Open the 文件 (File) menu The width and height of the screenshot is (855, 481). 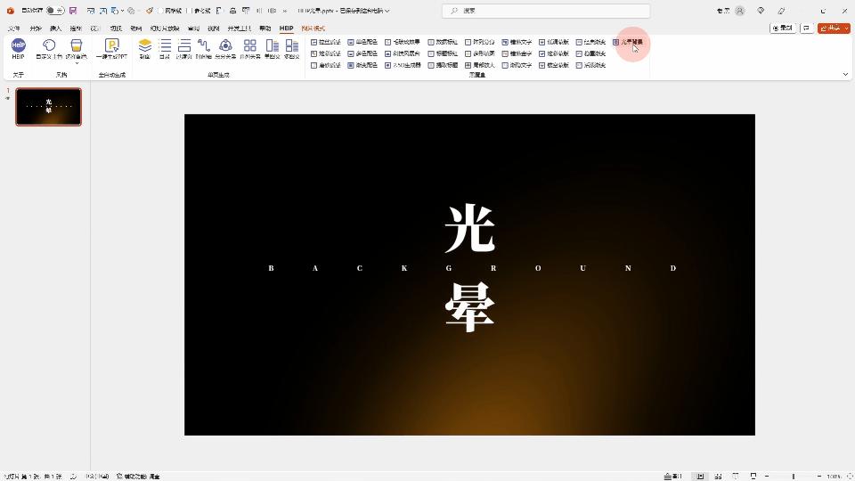coord(13,29)
